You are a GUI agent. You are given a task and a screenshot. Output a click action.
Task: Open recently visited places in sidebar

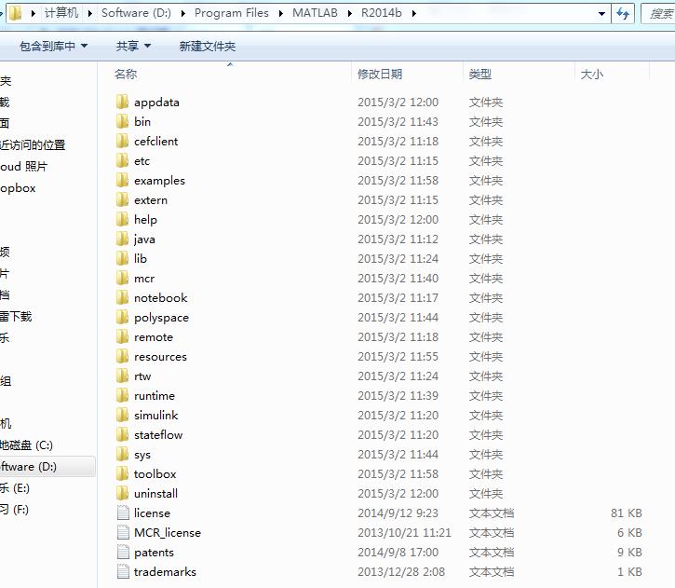coord(33,144)
